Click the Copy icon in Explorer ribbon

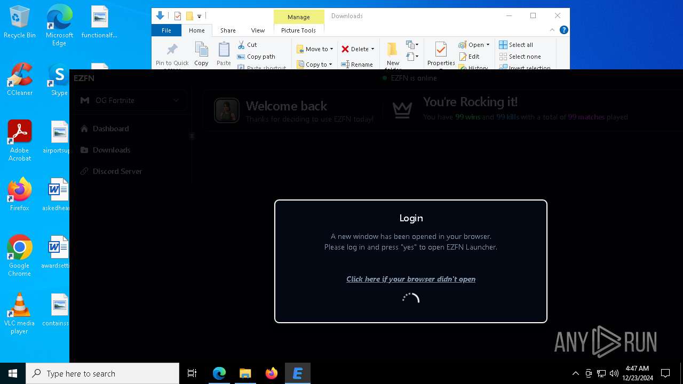point(201,54)
